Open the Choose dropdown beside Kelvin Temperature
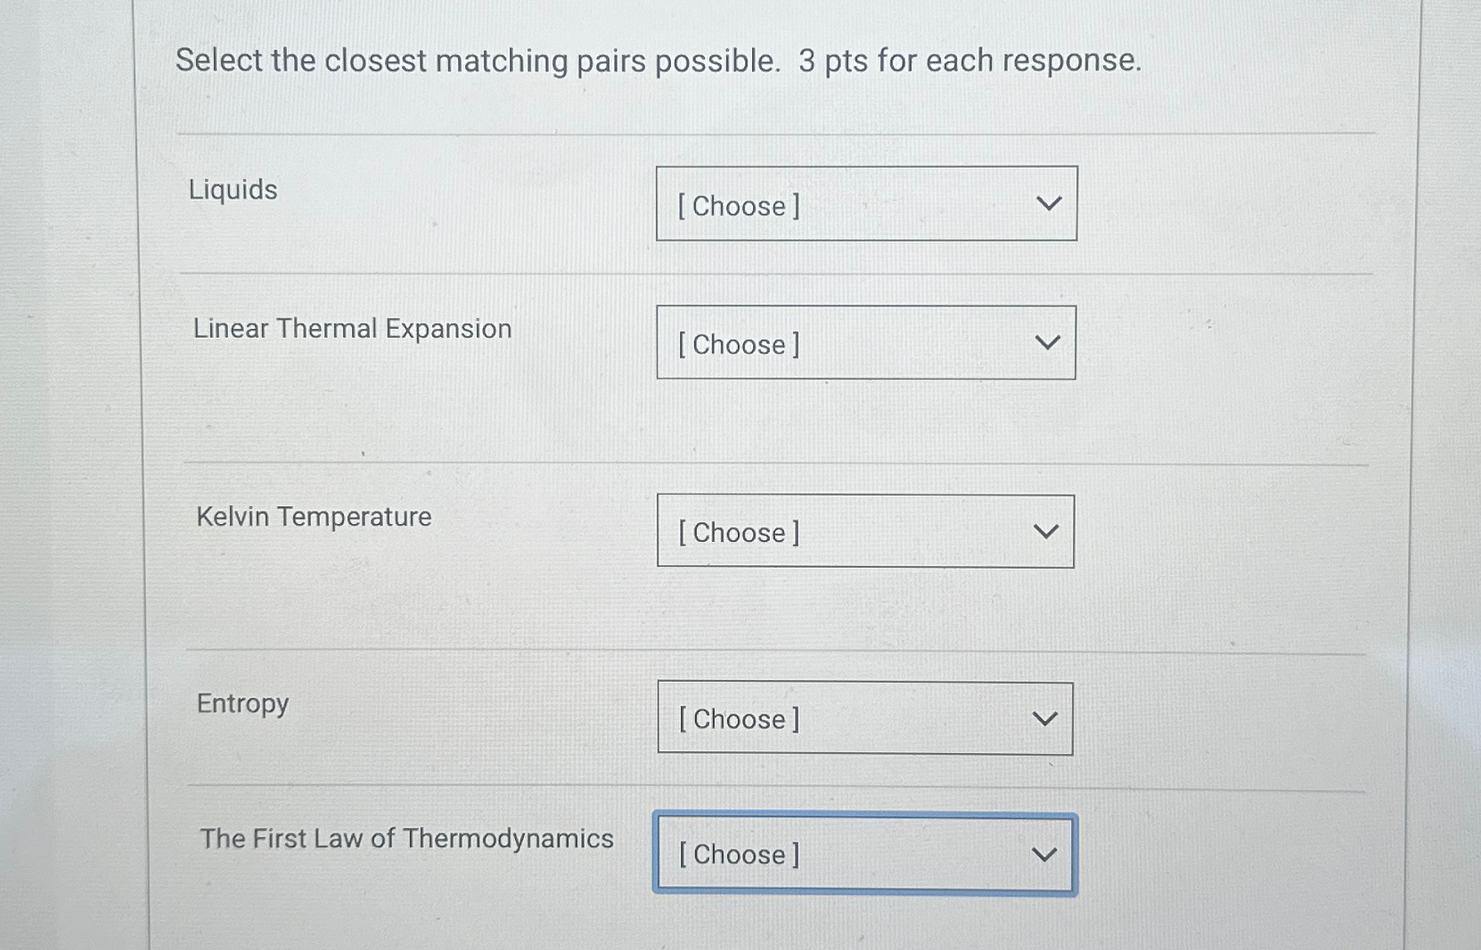Viewport: 1481px width, 950px height. coord(864,530)
